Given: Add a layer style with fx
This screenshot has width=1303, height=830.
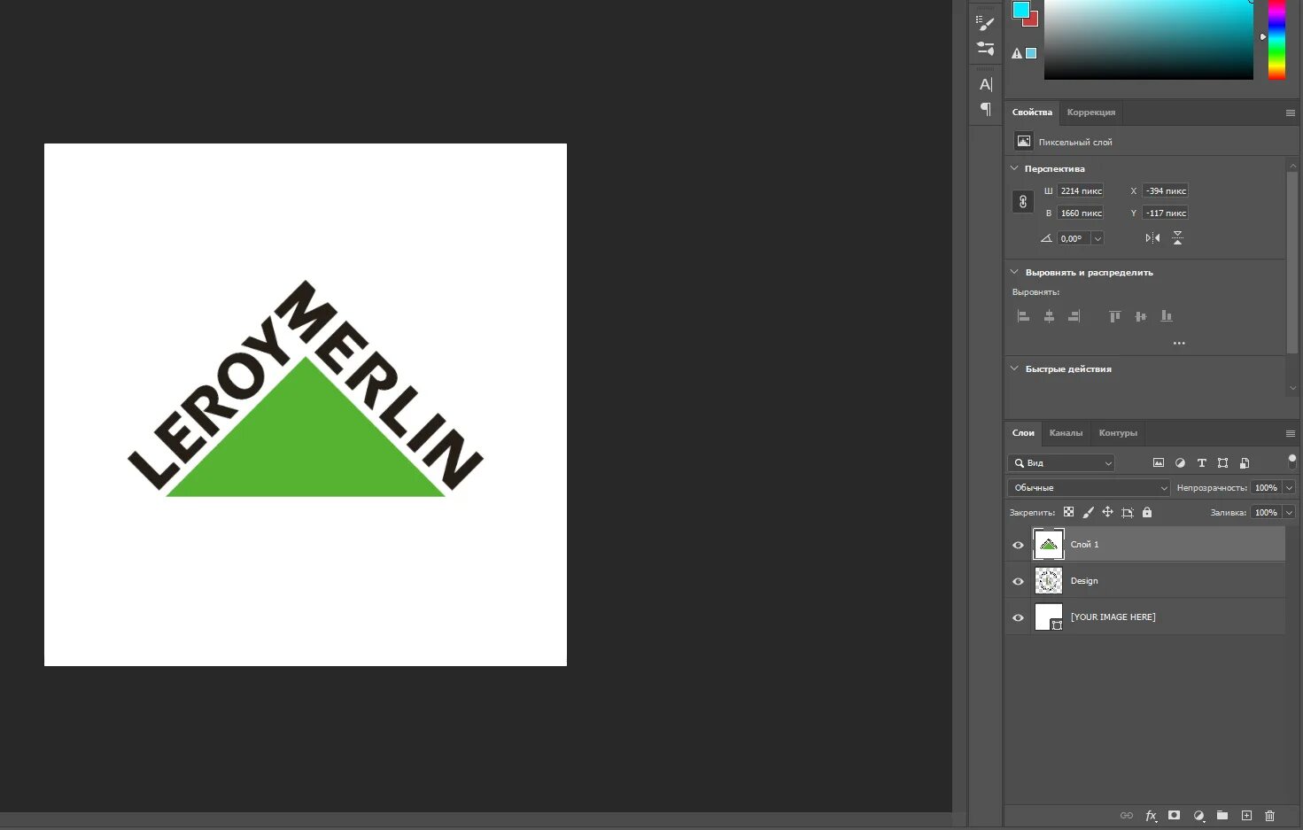Looking at the screenshot, I should pyautogui.click(x=1151, y=815).
